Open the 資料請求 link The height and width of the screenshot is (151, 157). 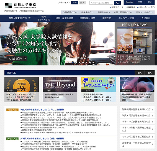click(x=130, y=7)
